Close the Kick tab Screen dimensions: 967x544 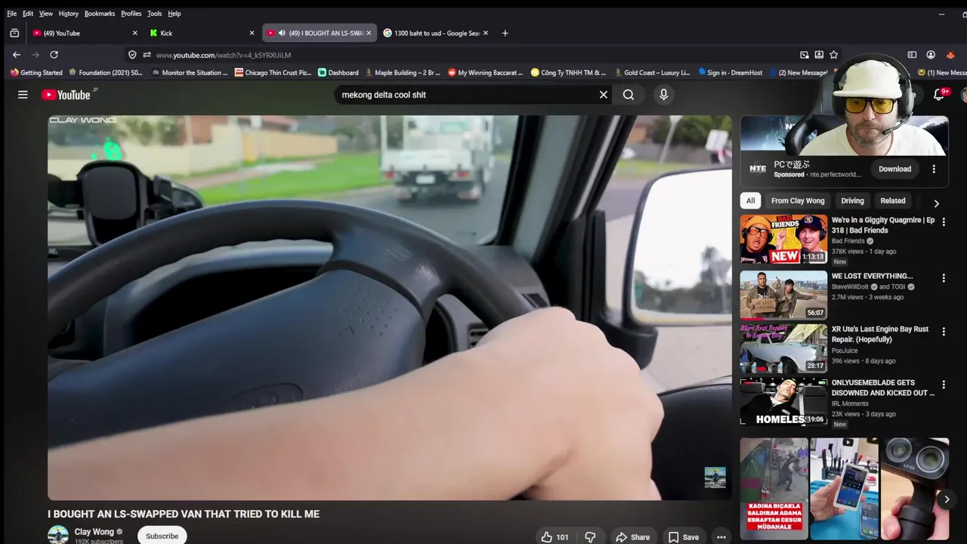pos(252,33)
